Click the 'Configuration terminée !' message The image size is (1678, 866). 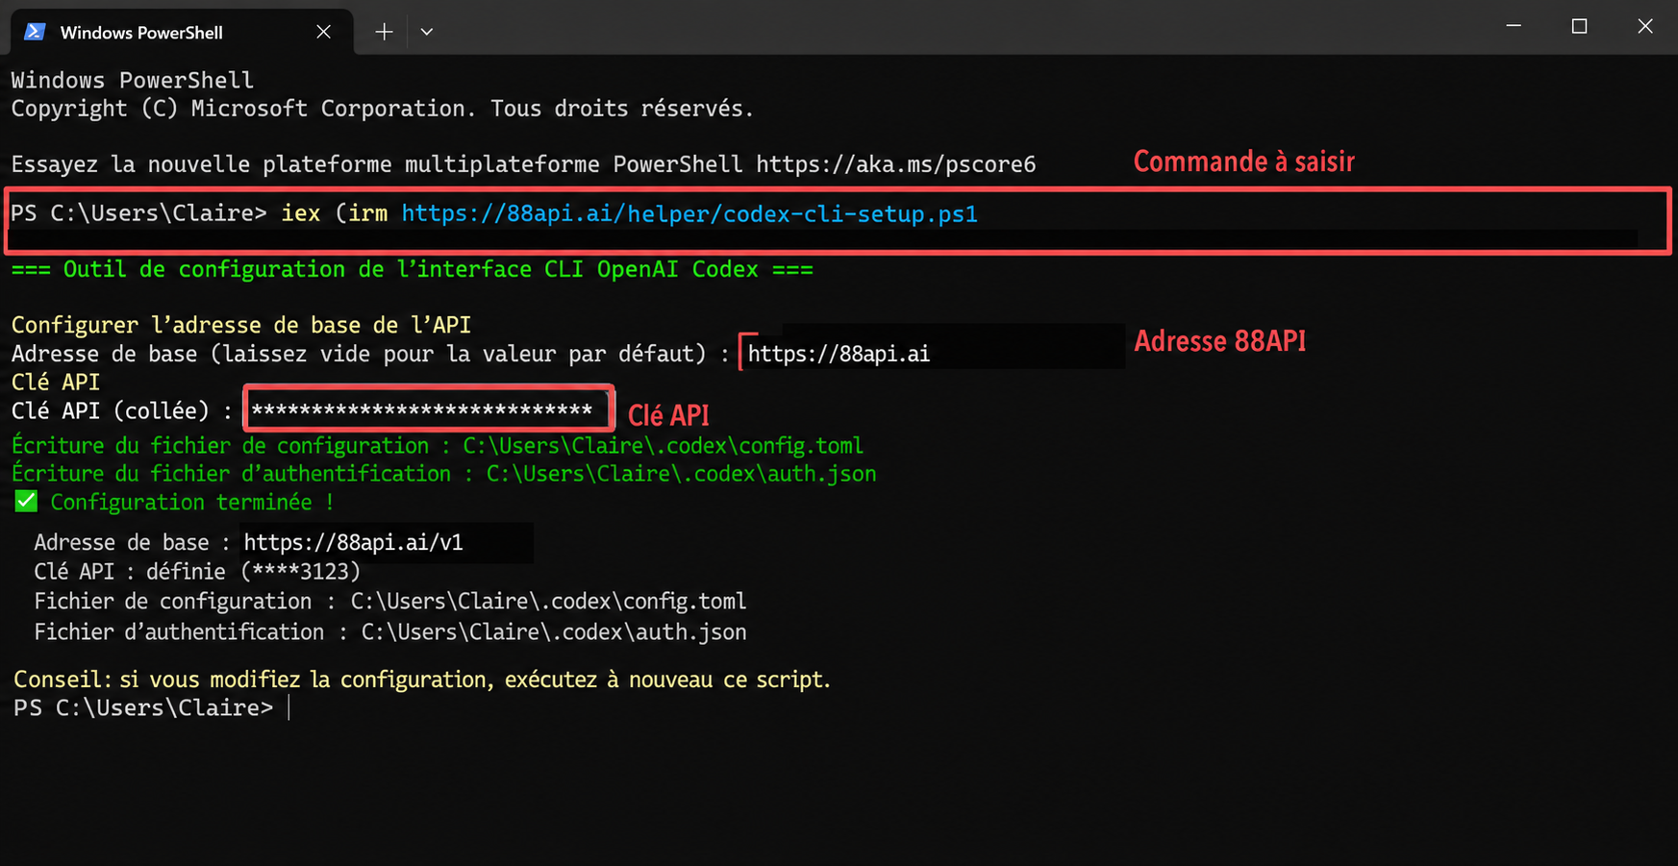[192, 503]
